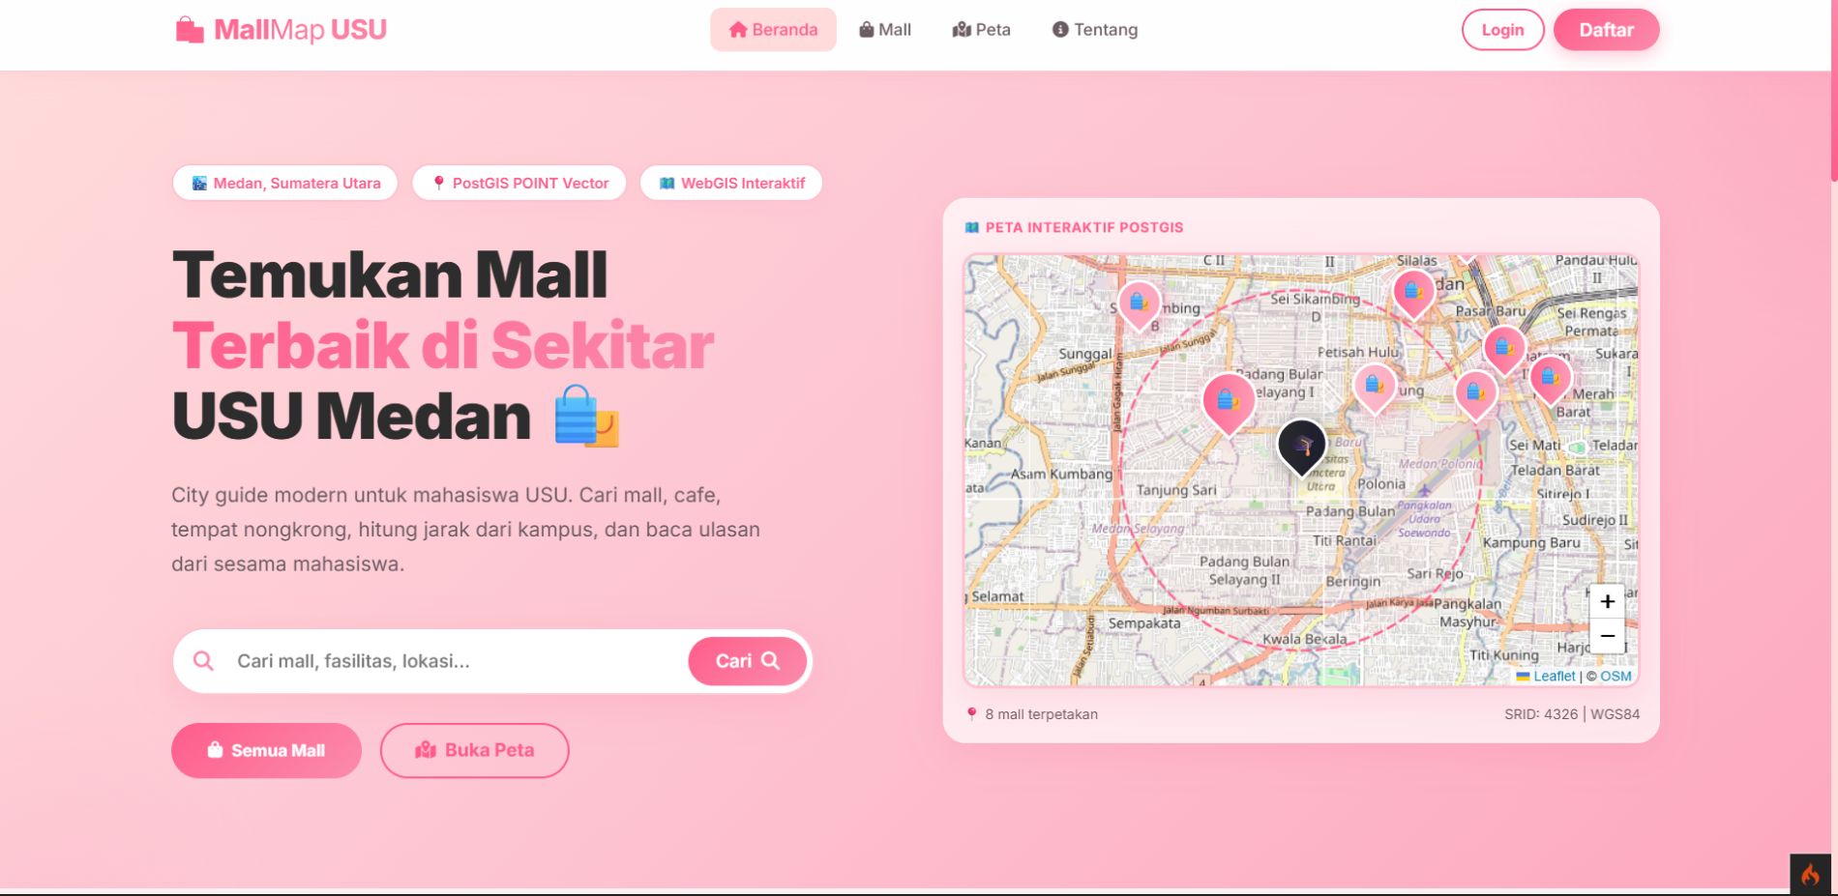
Task: Click the search field 'Cari mall, fasilitas, lokasi...'
Action: (455, 661)
